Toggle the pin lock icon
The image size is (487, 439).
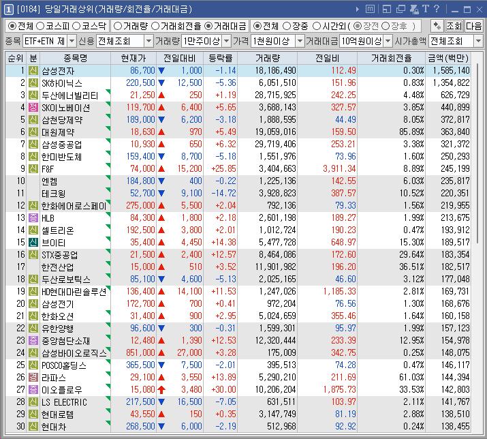(x=414, y=10)
